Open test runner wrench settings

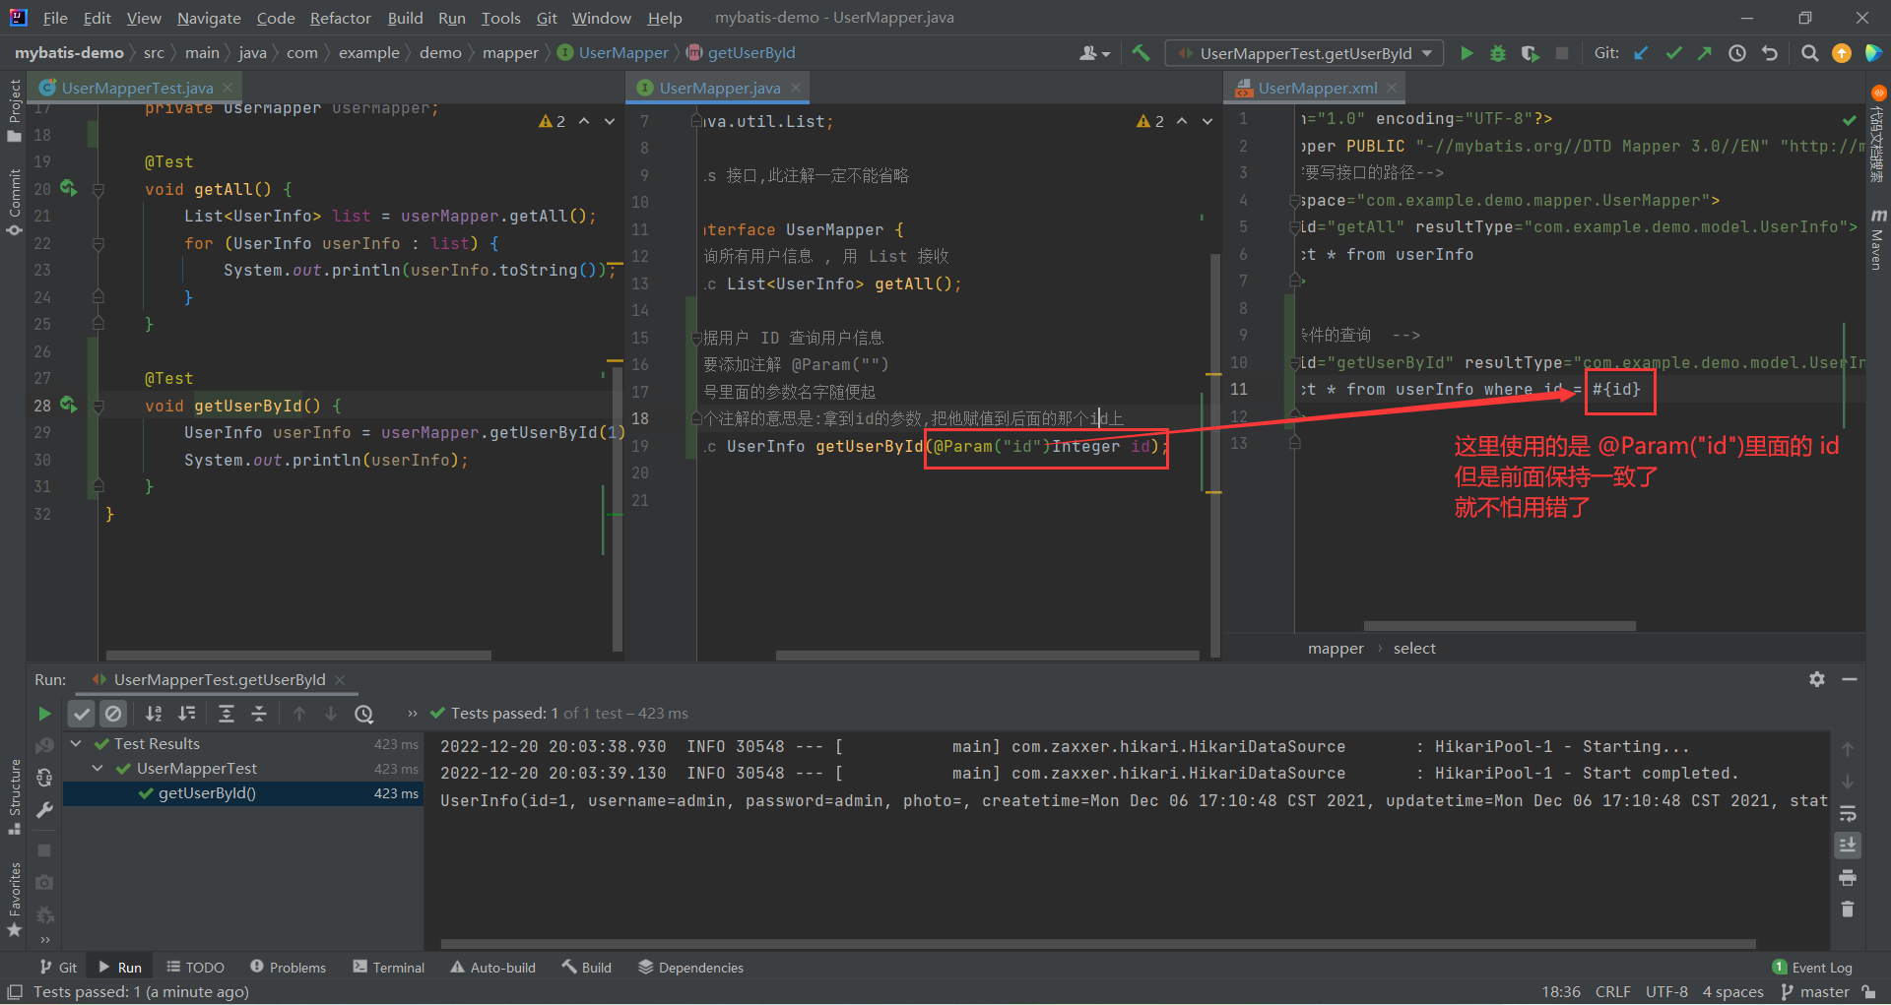pyautogui.click(x=44, y=810)
